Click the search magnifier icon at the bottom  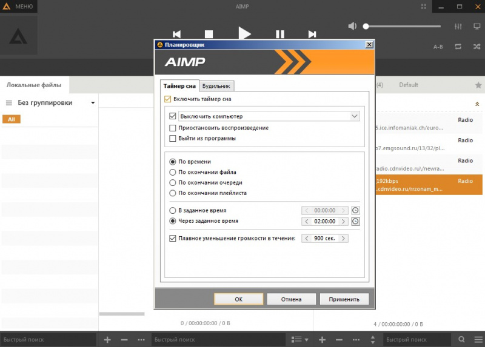pyautogui.click(x=461, y=340)
